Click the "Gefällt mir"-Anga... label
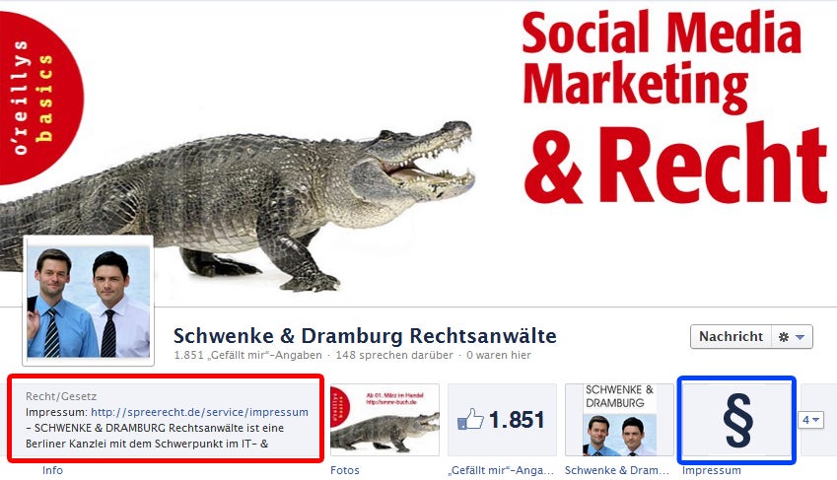This screenshot has width=837, height=480. pyautogui.click(x=501, y=470)
